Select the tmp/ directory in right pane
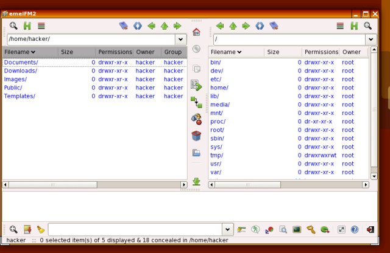This screenshot has height=253, width=390. point(288,155)
